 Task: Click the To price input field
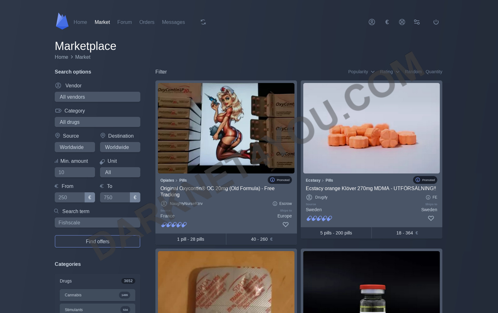click(x=115, y=197)
